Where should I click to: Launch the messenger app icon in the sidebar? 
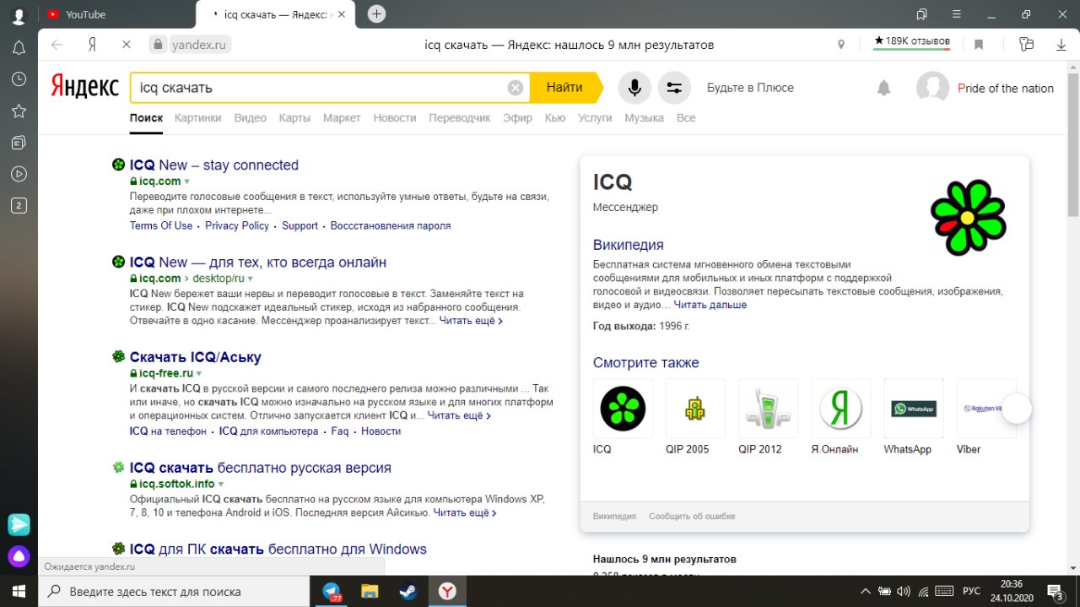[x=19, y=524]
